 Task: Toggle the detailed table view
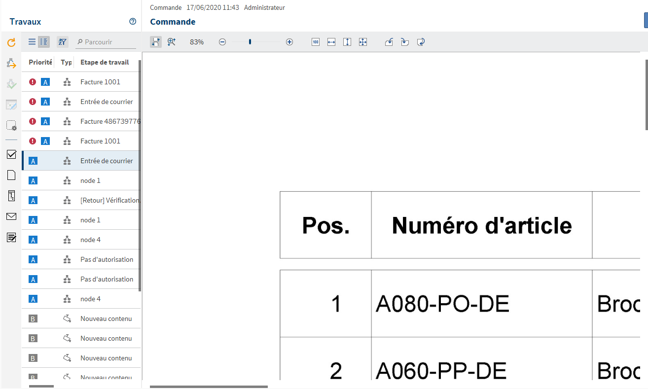click(x=44, y=42)
